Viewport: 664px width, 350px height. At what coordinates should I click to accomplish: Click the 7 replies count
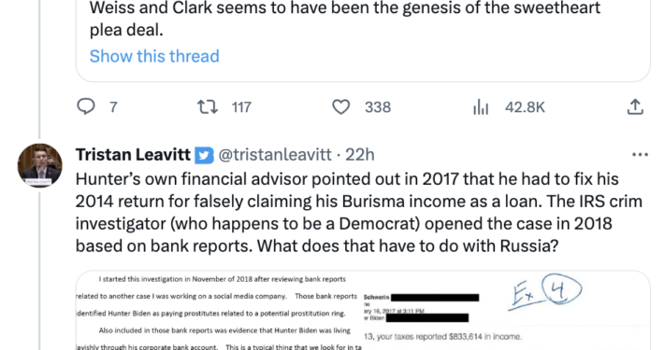click(113, 107)
